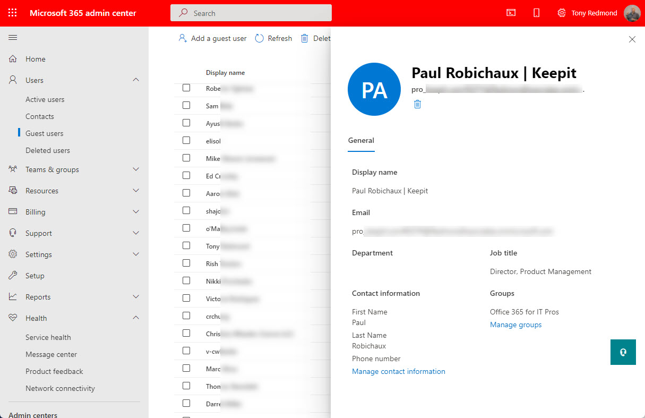Refresh the guest users list

273,38
